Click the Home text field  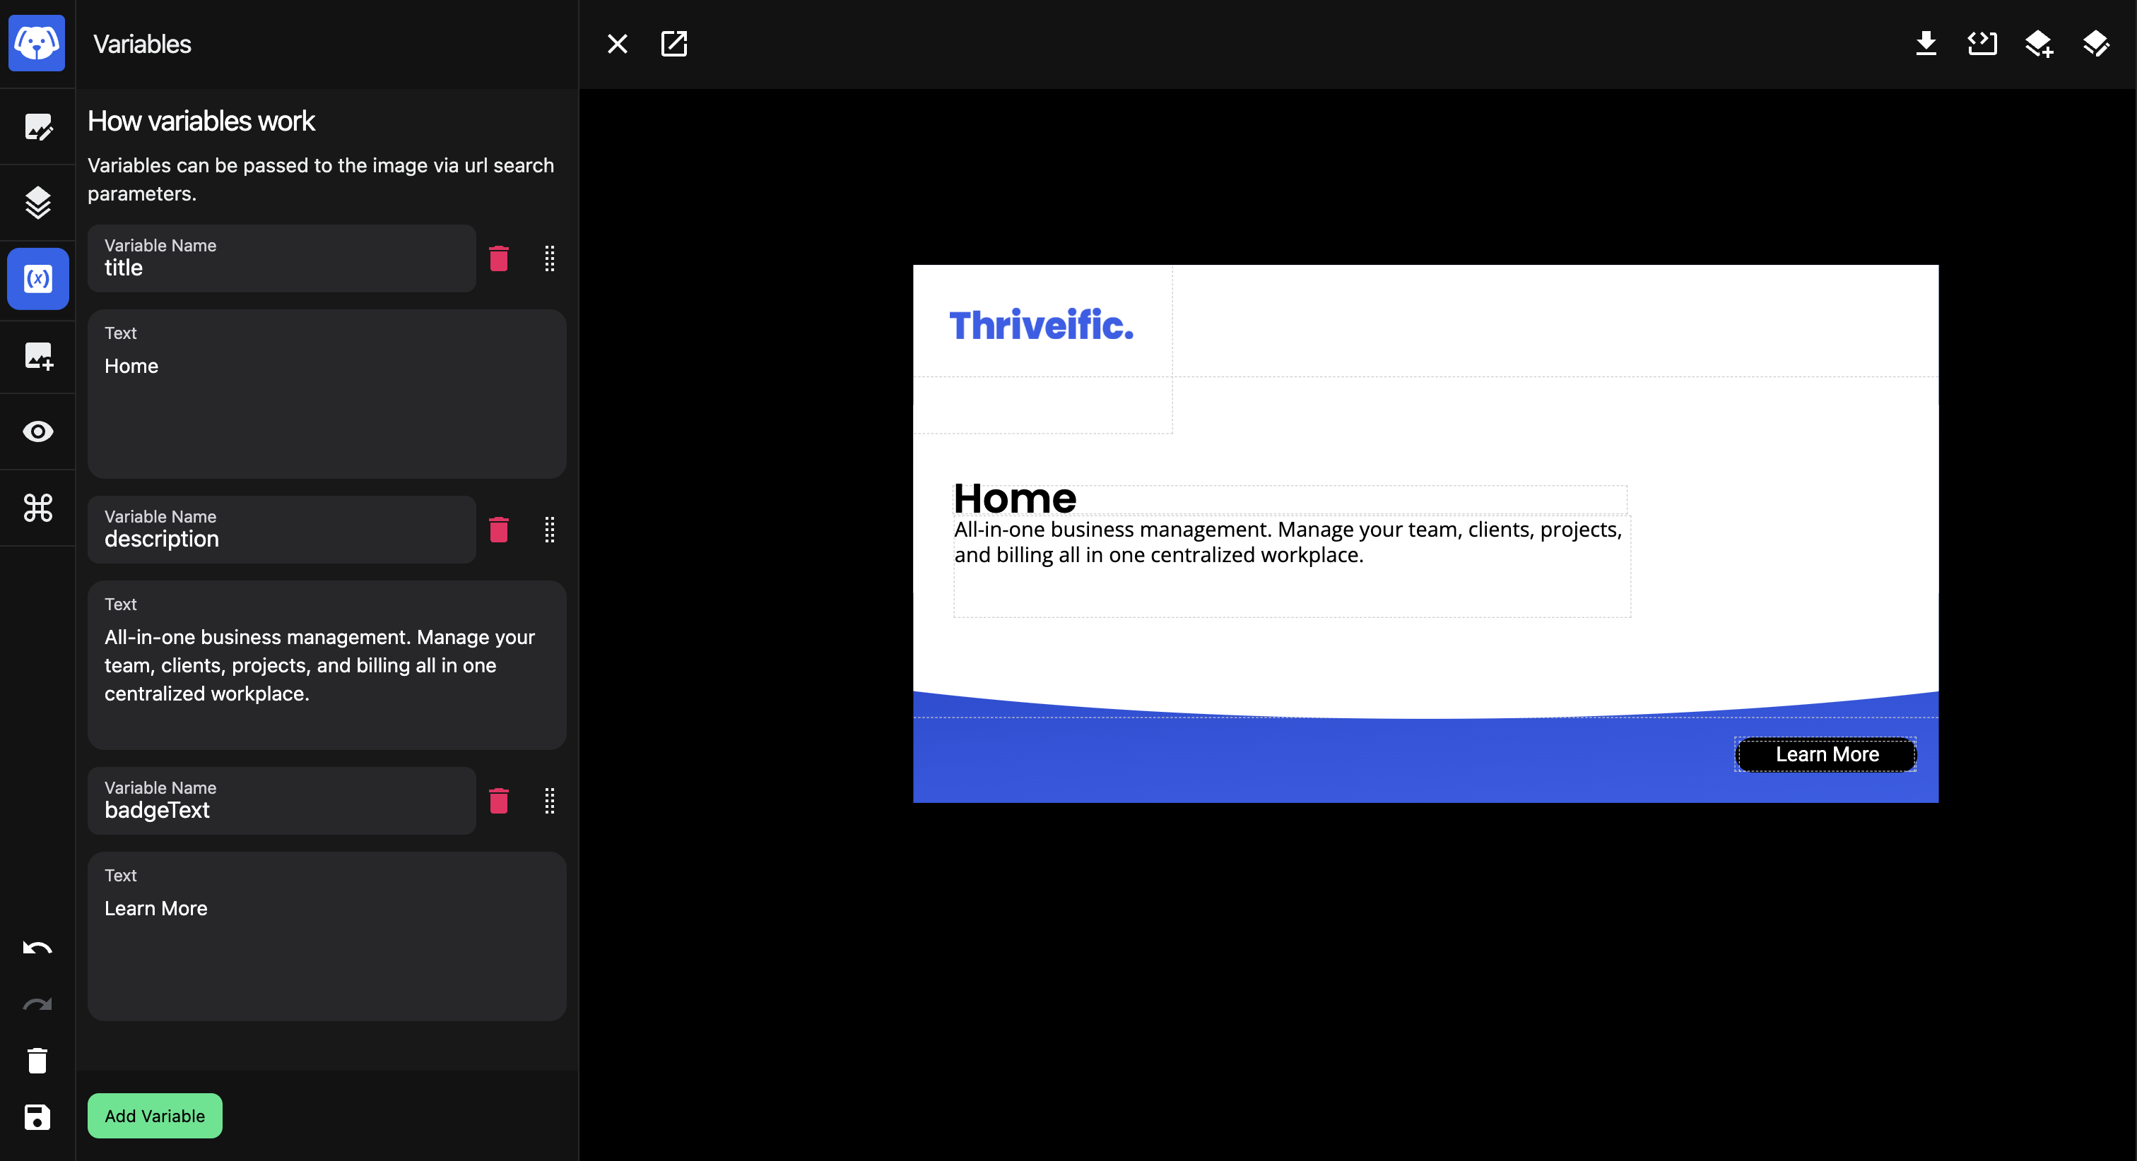click(x=327, y=394)
